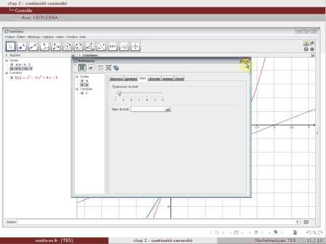Image resolution: width=326 pixels, height=244 pixels.
Task: Collapse Droite group in Preferences tree
Action: 77,77
